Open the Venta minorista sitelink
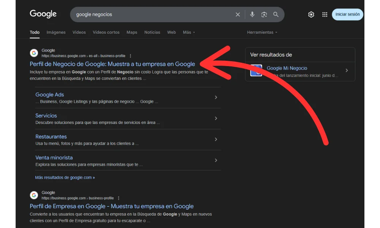The width and height of the screenshot is (380, 228). click(54, 158)
